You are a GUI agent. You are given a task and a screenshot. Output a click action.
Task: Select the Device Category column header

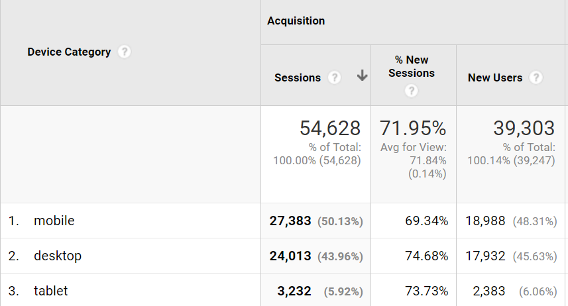(69, 52)
